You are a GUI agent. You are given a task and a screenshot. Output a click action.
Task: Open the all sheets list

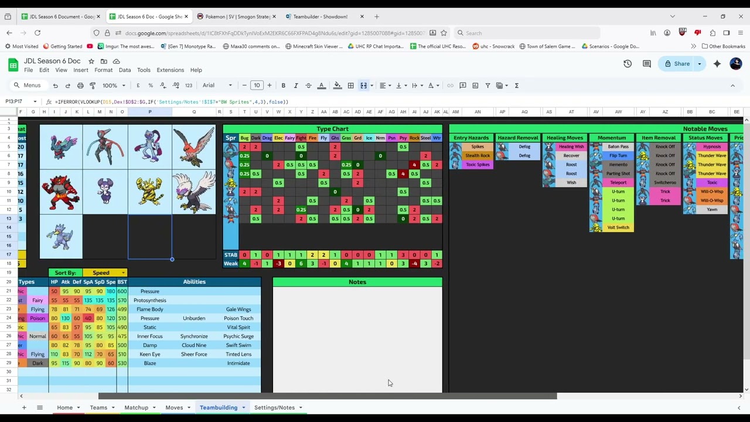(39, 407)
